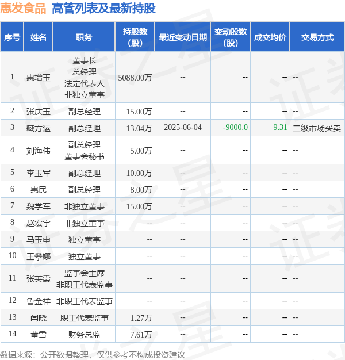Click the name 刘海伟
The width and height of the screenshot is (345, 360).
[39, 151]
